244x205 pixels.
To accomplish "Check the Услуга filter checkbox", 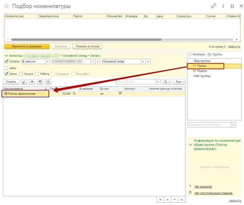I will [x=21, y=74].
